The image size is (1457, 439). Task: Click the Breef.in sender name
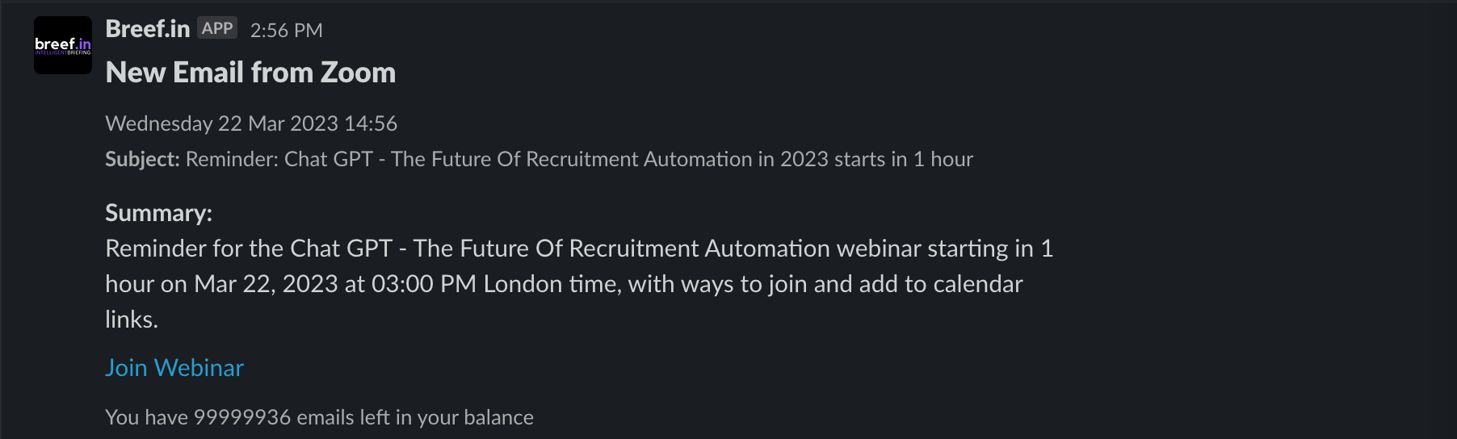148,29
